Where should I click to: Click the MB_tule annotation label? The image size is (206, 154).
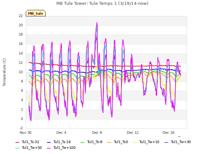36,13
